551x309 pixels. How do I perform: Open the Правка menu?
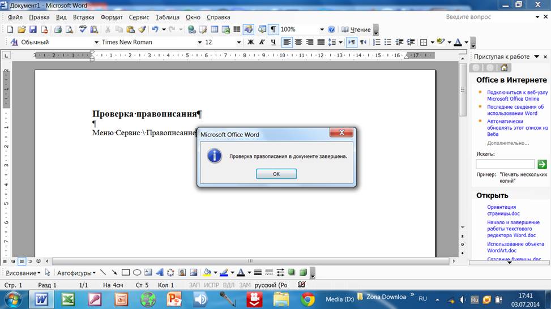tap(39, 17)
